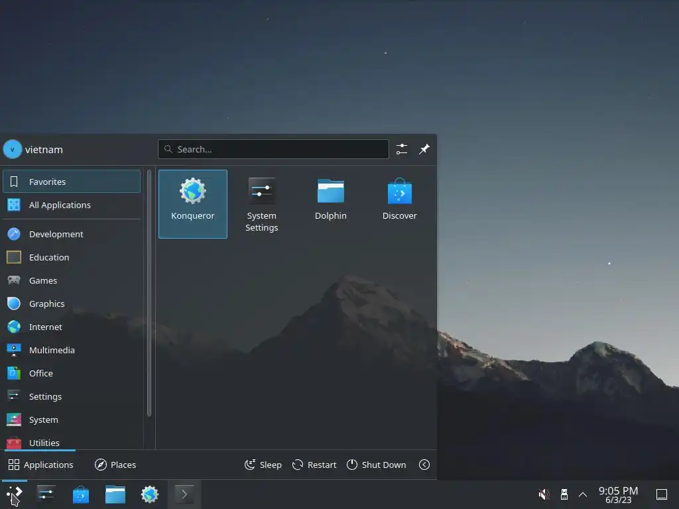This screenshot has width=679, height=509.
Task: Open the Education category
Action: coord(72,257)
